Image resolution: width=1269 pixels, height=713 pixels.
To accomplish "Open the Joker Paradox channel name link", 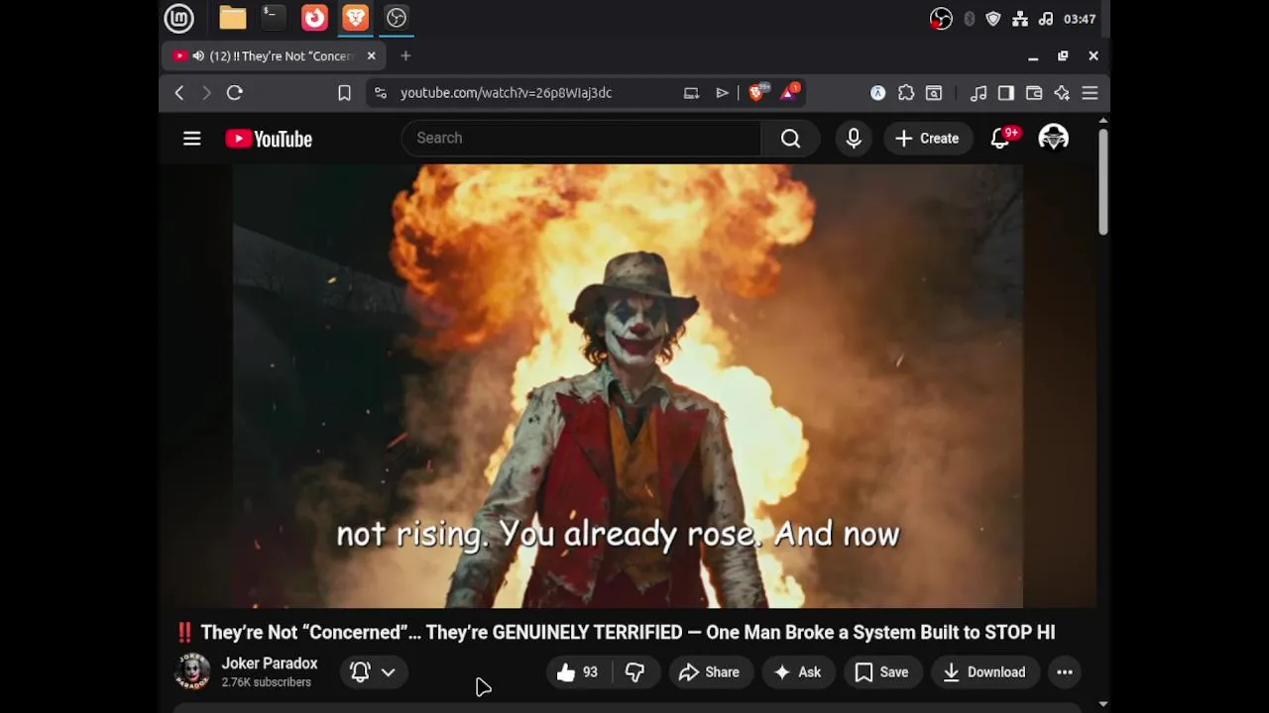I will tap(270, 663).
